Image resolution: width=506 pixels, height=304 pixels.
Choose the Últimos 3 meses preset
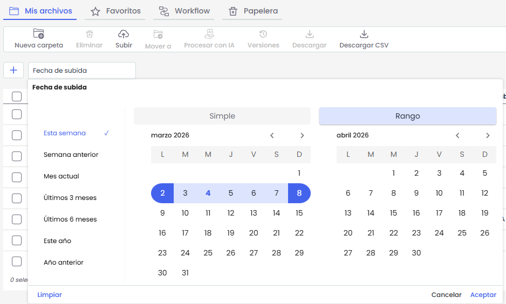[70, 198]
